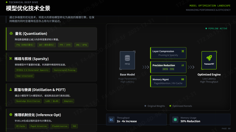Viewport: 236px width, 132px height.
Task: Click the PAGE 08 footer number
Action: (x=226, y=128)
